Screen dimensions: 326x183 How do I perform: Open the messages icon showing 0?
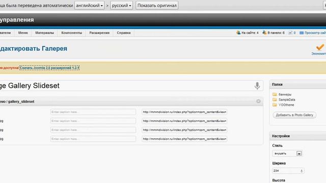(x=290, y=33)
